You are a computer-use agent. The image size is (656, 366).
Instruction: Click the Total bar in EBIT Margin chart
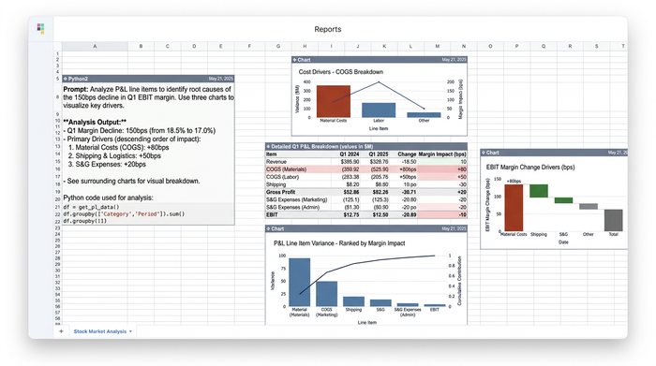[613, 220]
